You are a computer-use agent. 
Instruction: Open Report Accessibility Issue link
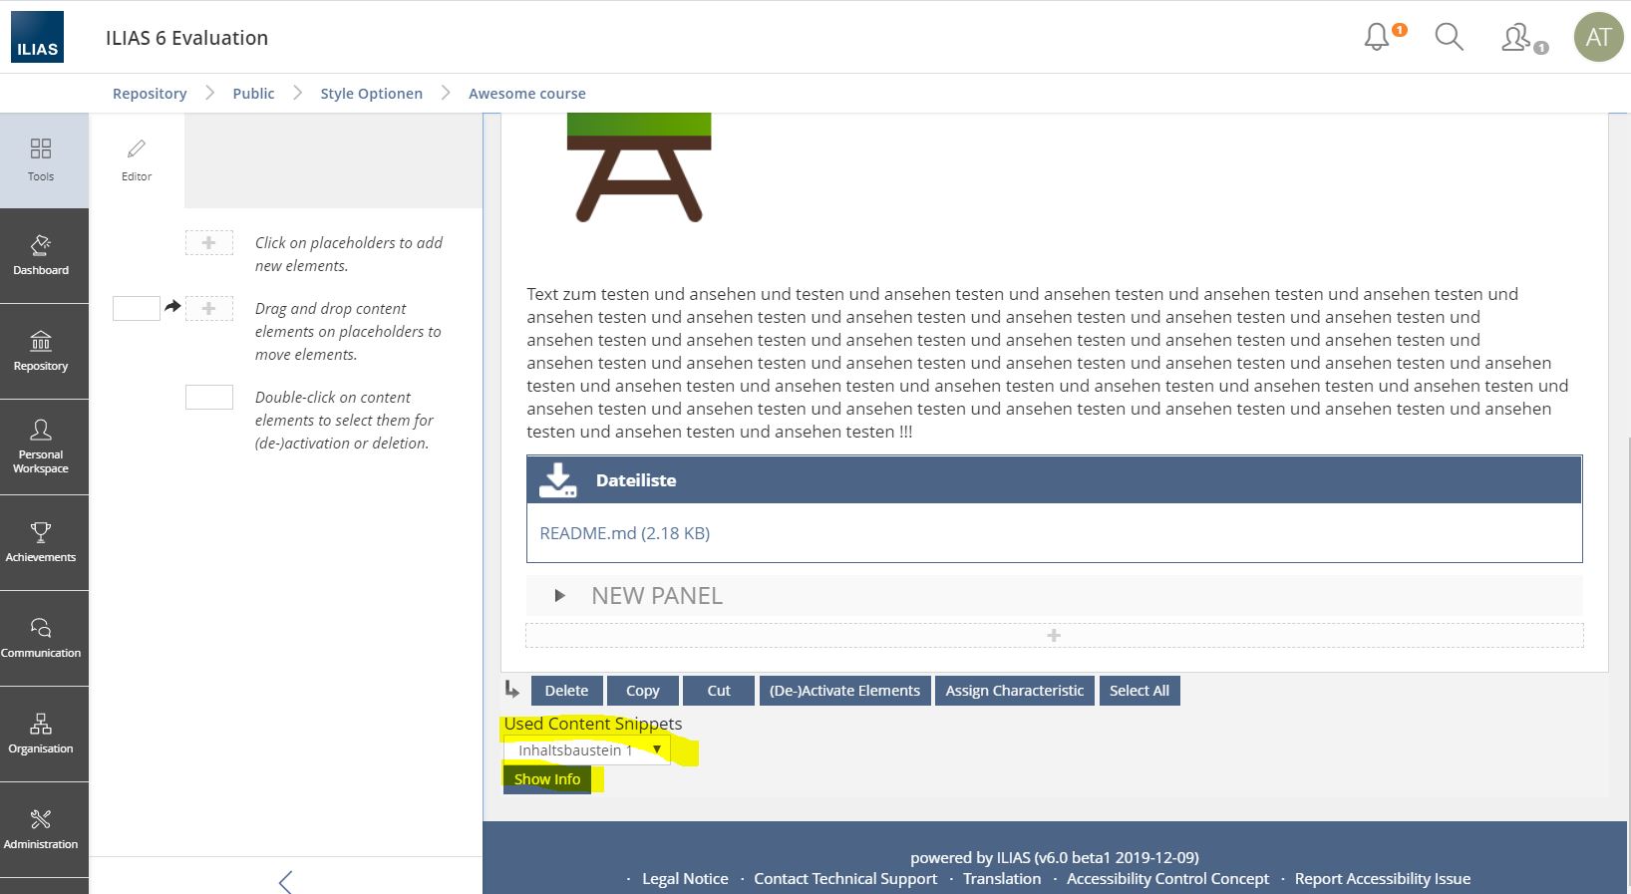click(1383, 879)
